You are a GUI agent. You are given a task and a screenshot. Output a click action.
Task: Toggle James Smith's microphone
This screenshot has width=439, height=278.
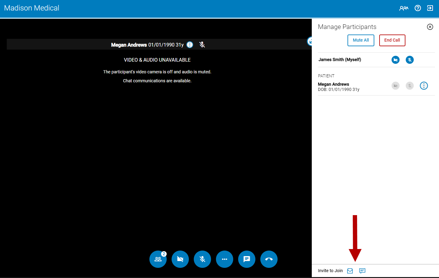410,60
